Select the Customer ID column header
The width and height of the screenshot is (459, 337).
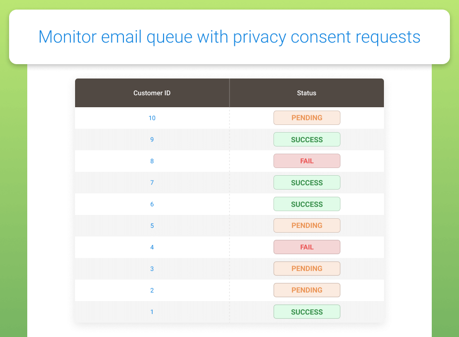tap(152, 93)
